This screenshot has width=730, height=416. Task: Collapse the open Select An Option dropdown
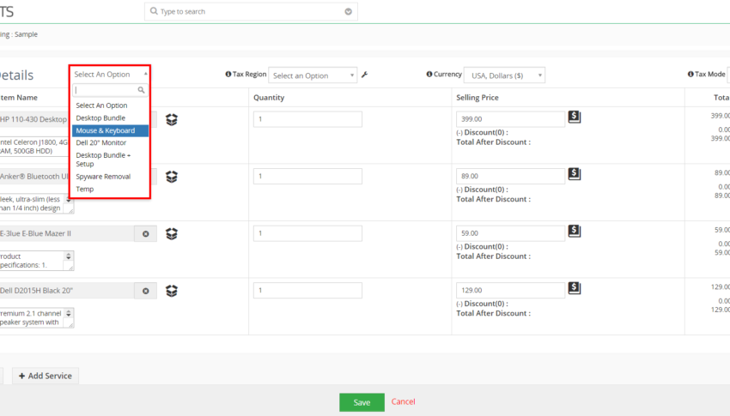(x=110, y=75)
